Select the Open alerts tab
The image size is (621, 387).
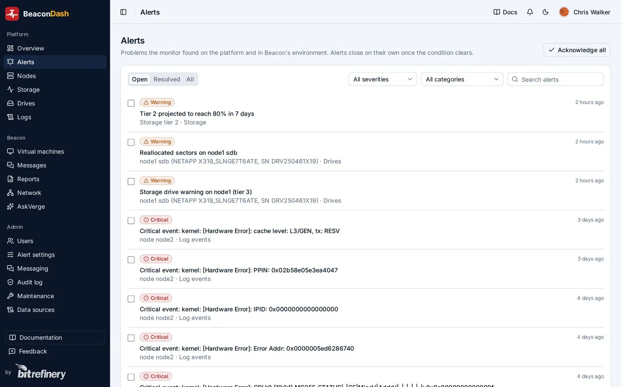click(x=140, y=79)
